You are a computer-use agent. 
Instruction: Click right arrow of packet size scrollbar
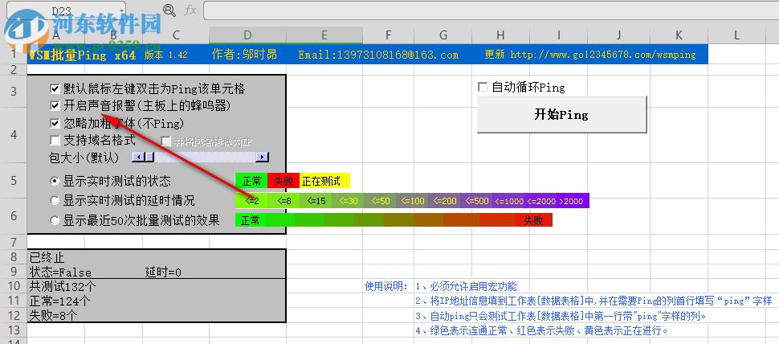pos(263,157)
